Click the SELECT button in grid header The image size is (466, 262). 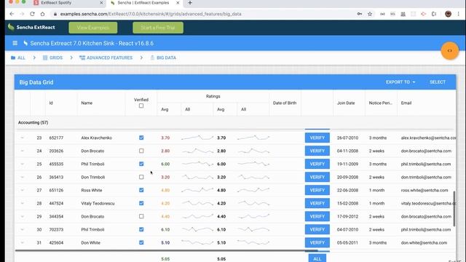coord(438,82)
